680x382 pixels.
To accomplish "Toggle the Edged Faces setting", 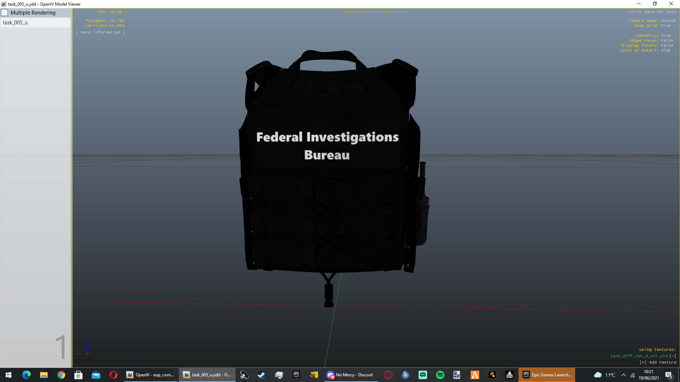I will click(667, 41).
